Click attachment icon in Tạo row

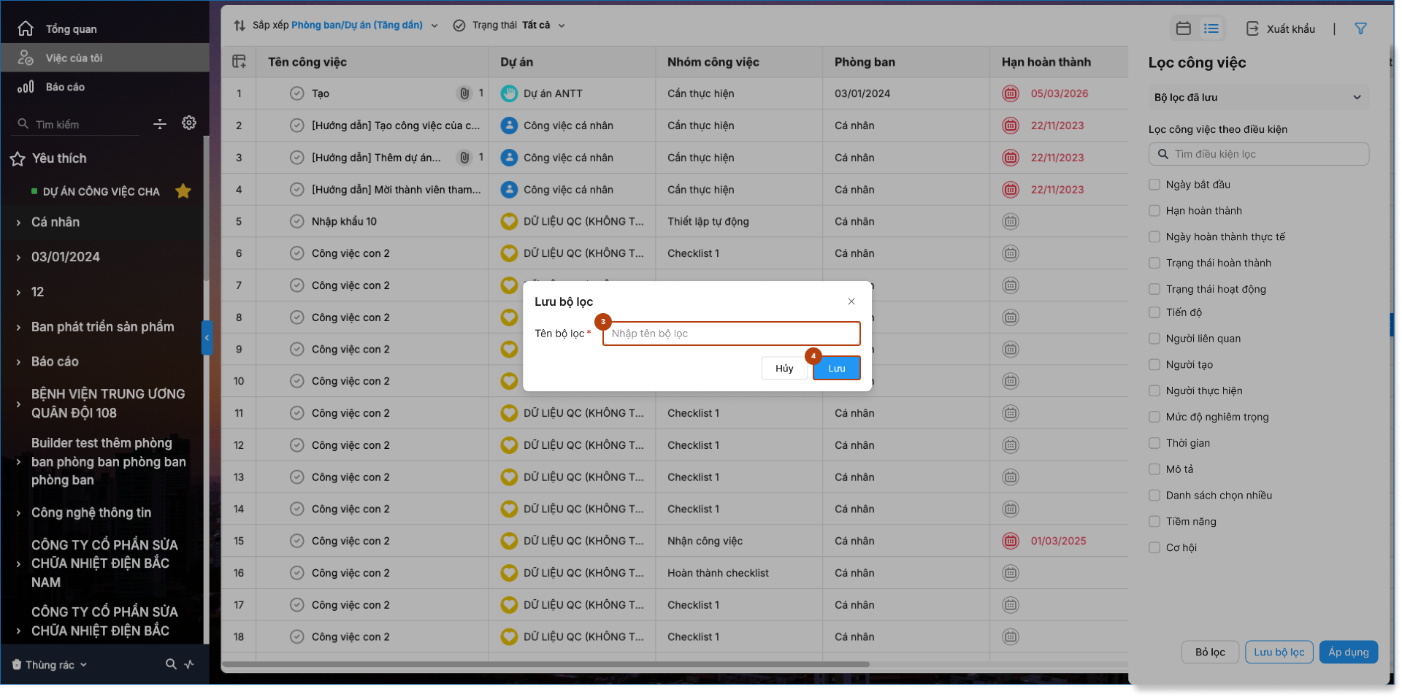click(464, 93)
